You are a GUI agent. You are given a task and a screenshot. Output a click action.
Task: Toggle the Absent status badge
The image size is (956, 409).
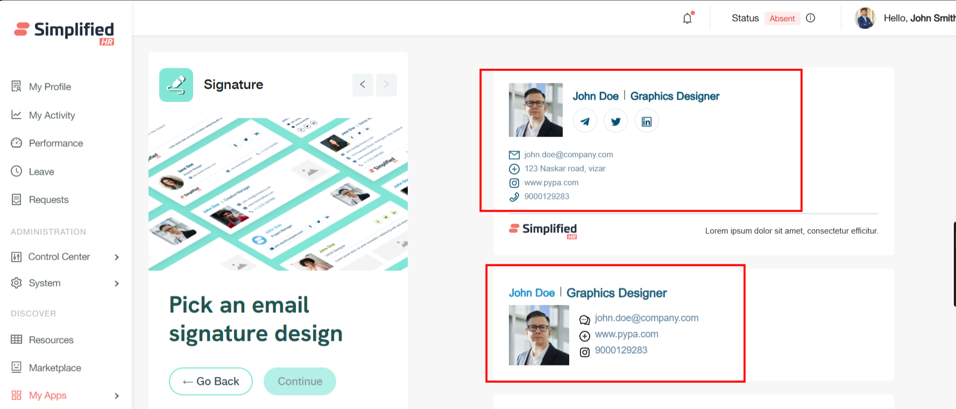[782, 18]
